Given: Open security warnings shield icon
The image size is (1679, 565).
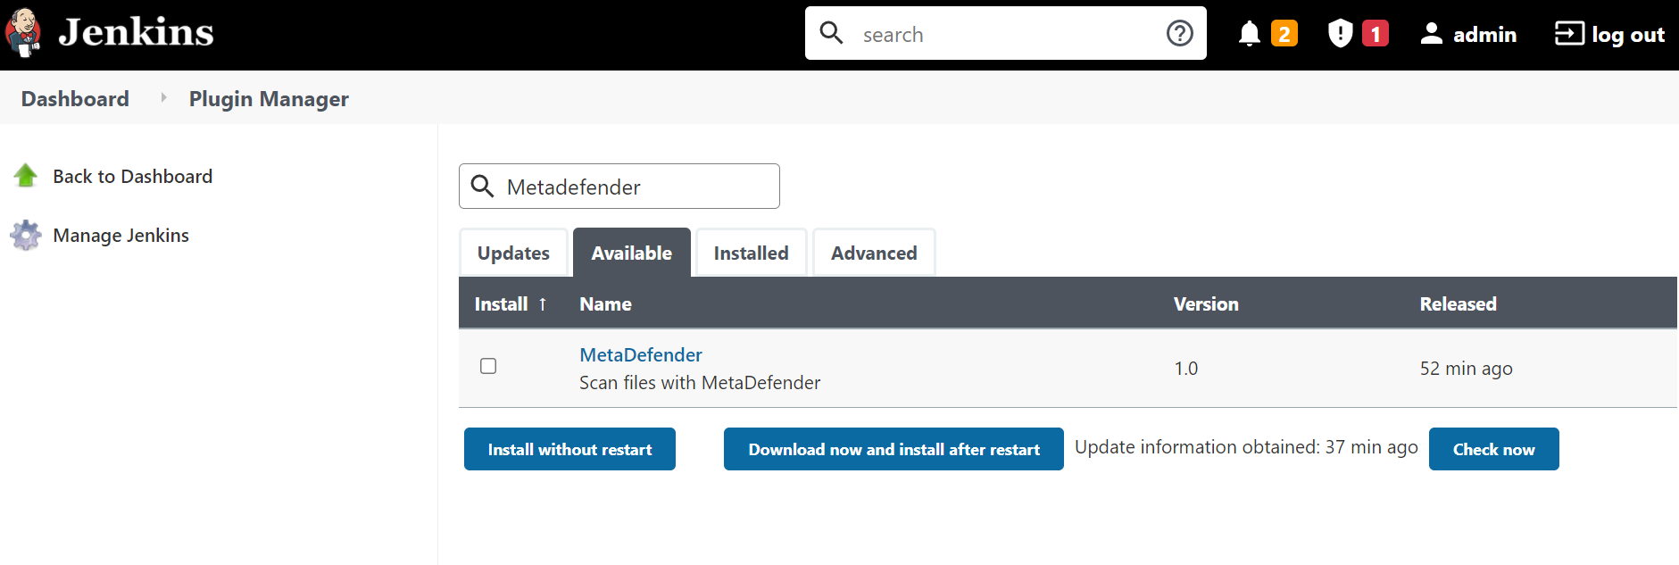Looking at the screenshot, I should (1341, 34).
